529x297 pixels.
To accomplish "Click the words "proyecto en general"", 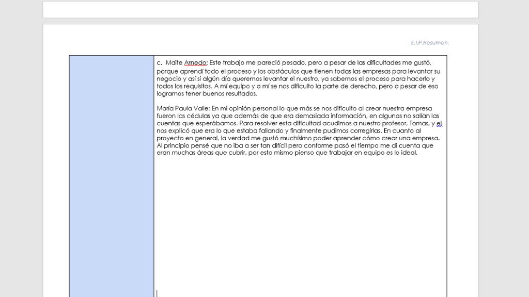I will click(x=187, y=138).
